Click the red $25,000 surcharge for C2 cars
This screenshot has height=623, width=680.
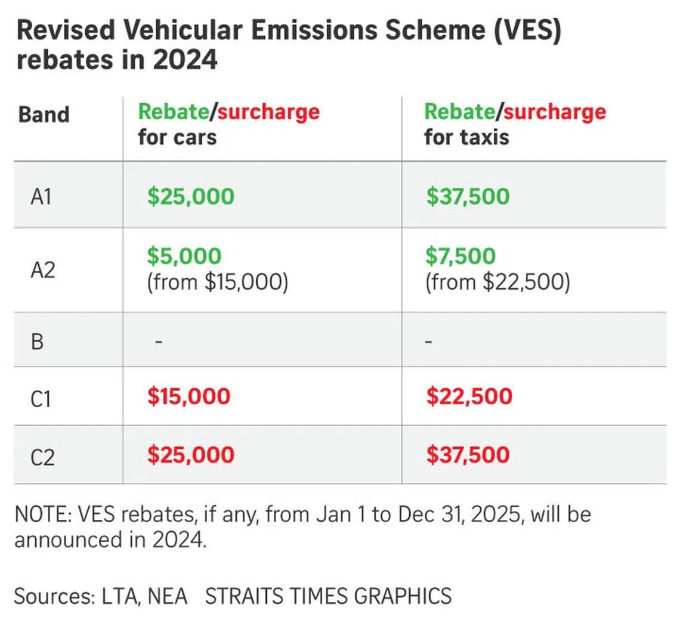point(191,455)
